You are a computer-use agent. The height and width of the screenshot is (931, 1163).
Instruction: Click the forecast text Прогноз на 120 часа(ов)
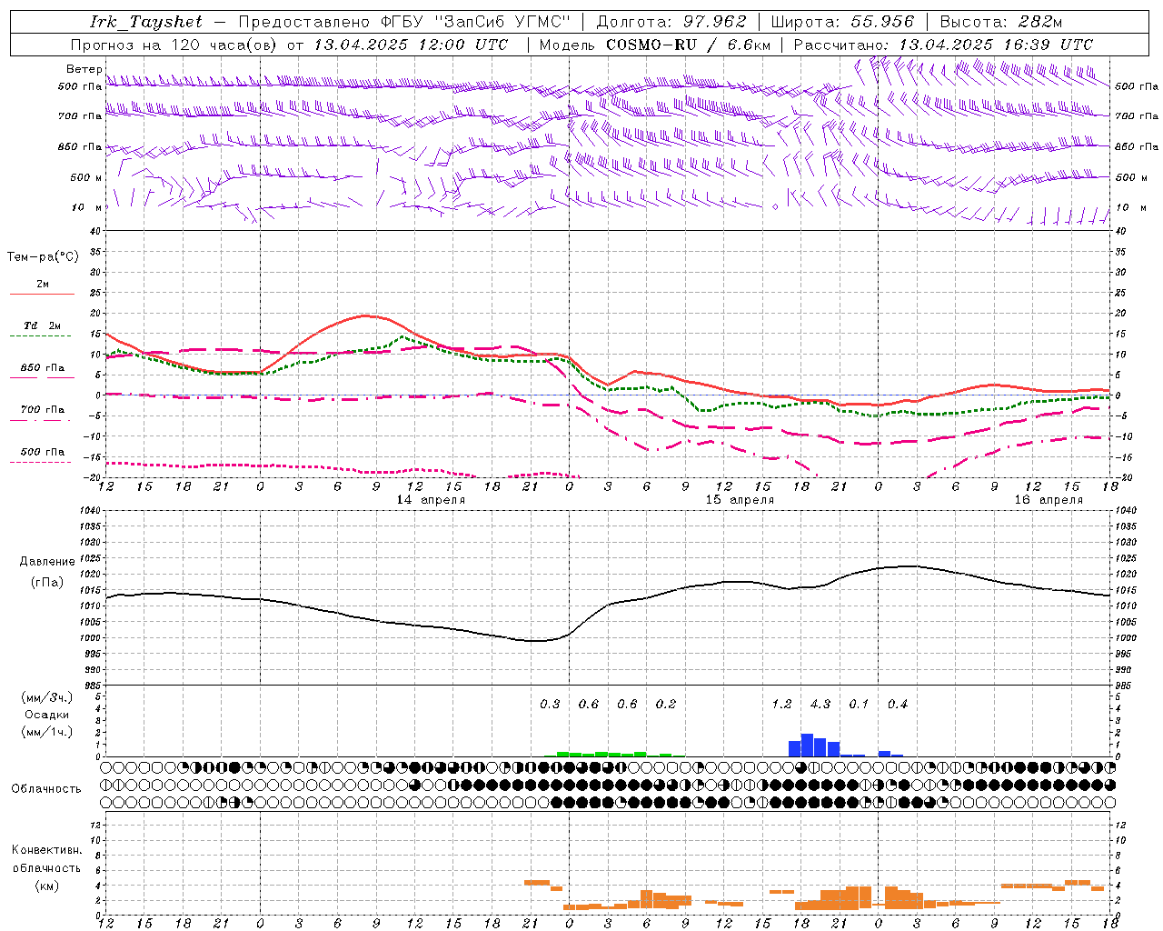[174, 45]
